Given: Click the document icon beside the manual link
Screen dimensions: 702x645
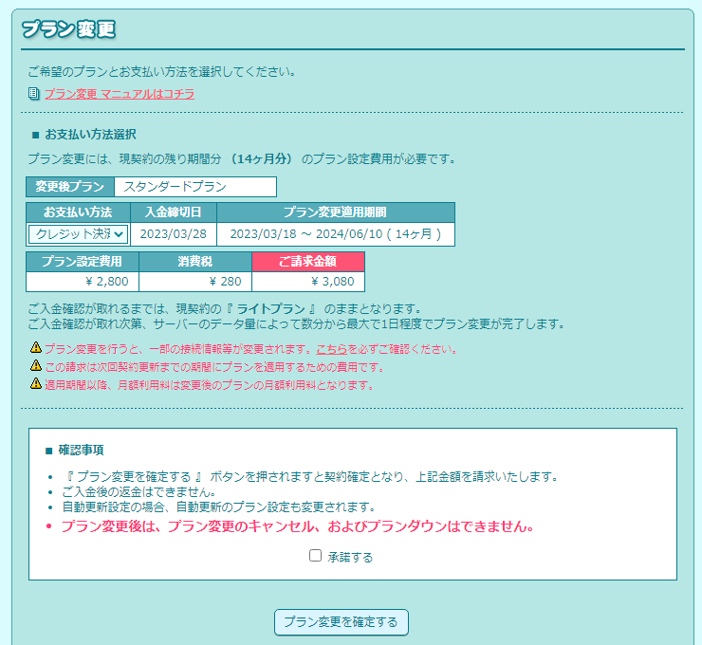Looking at the screenshot, I should 34,94.
